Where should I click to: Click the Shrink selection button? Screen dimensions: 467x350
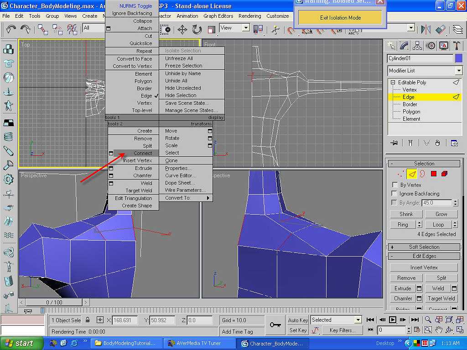tap(406, 214)
